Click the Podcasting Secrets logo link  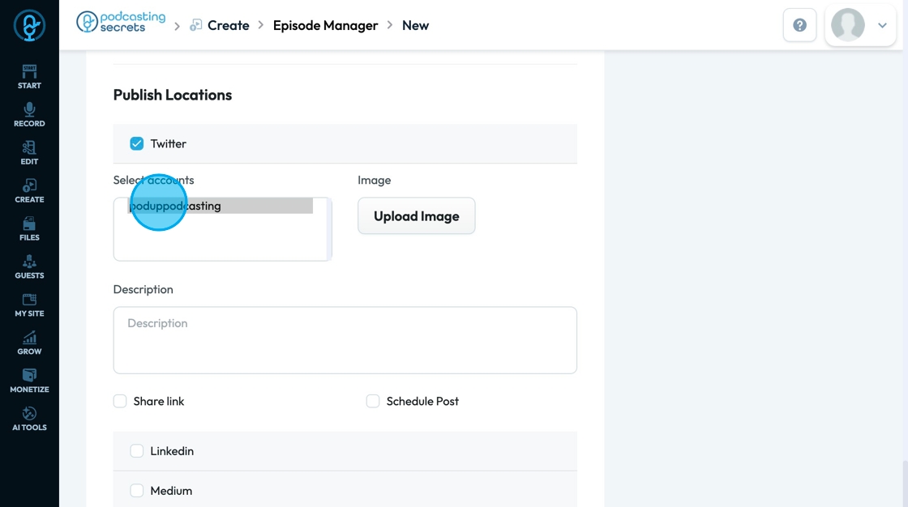click(121, 23)
